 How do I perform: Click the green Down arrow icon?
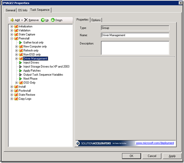(x=53, y=20)
